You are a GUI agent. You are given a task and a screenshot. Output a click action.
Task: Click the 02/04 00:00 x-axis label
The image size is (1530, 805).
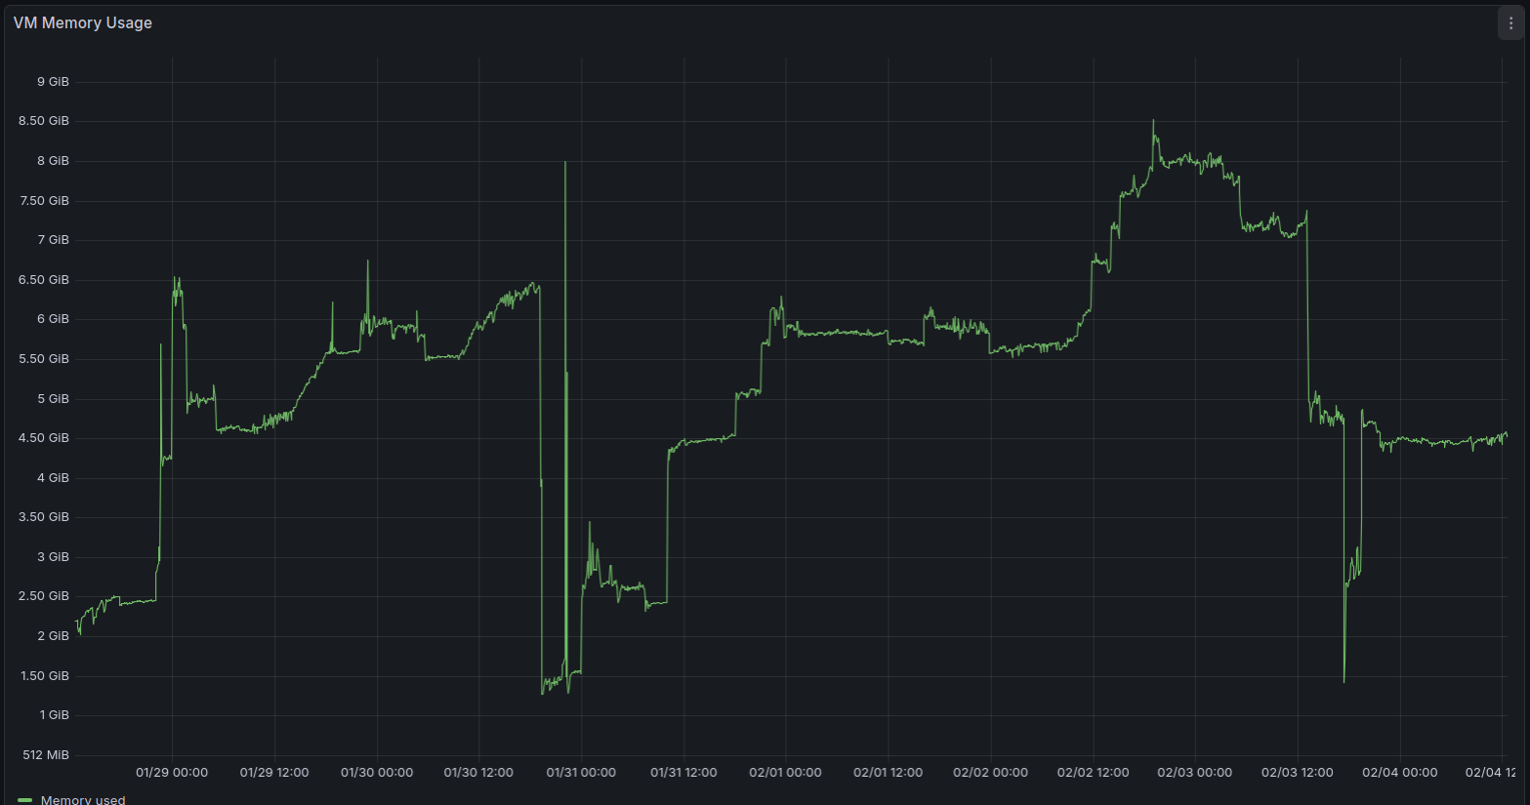point(1399,772)
